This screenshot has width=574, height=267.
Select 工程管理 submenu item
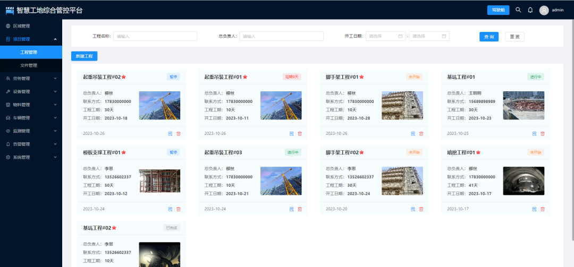tap(31, 53)
